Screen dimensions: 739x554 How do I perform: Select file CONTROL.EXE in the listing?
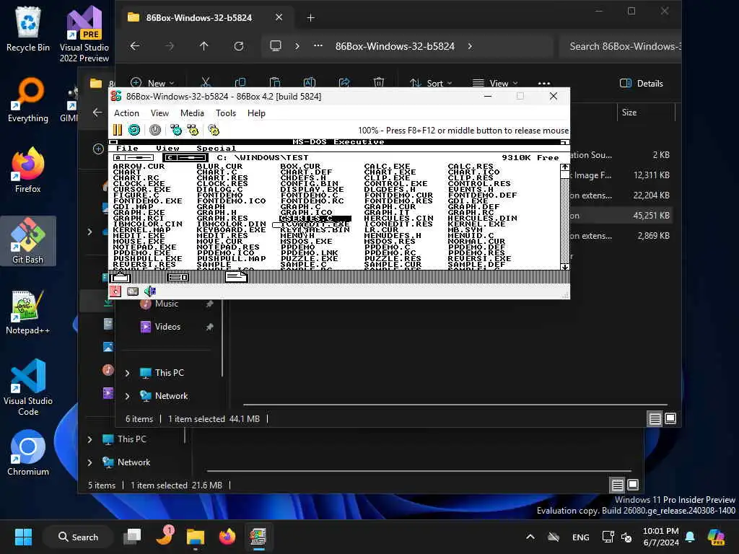tap(395, 184)
